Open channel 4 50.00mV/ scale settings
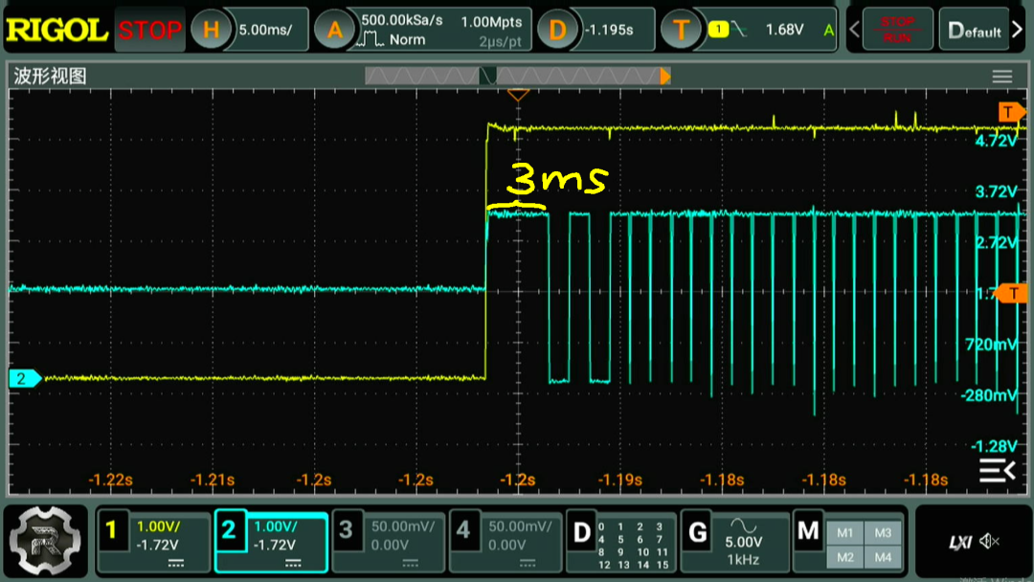 (x=520, y=526)
